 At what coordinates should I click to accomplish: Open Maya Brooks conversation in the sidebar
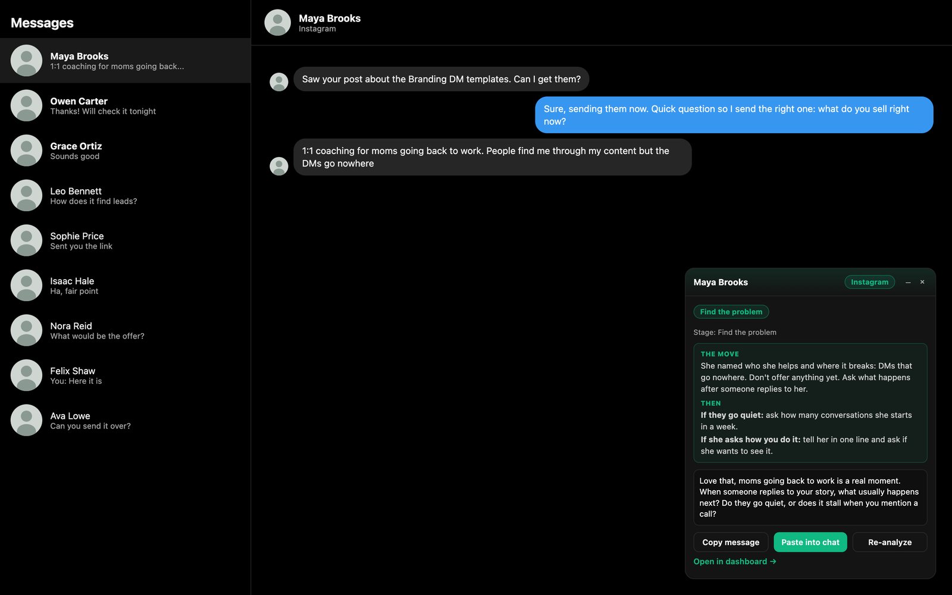[x=125, y=61]
